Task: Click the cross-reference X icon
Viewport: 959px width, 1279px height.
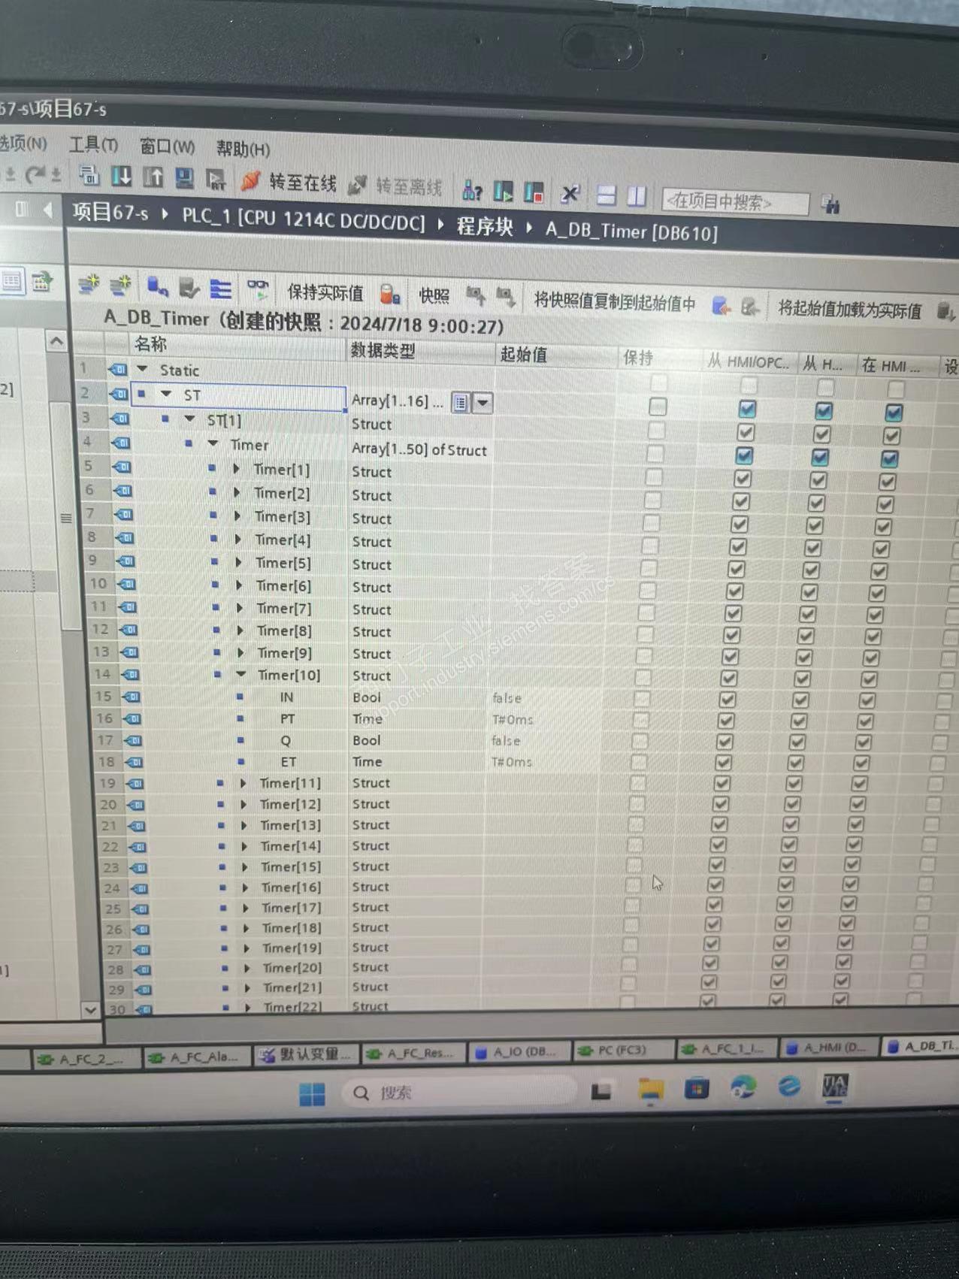Action: (x=570, y=194)
